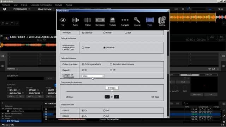226x127 pixels.
Task: Open the Análise preferences tab
Action: tap(88, 22)
